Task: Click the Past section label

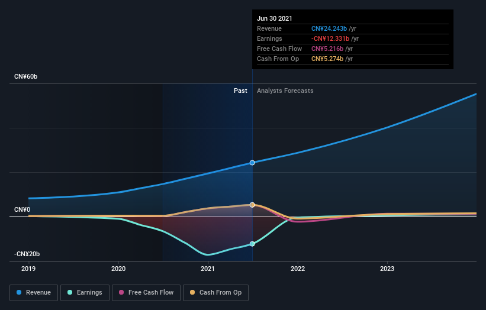Action: click(x=240, y=91)
